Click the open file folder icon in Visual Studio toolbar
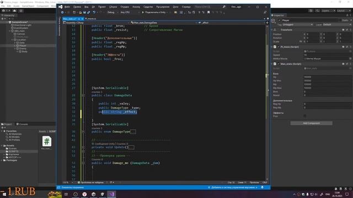The image size is (353, 198). point(81,12)
